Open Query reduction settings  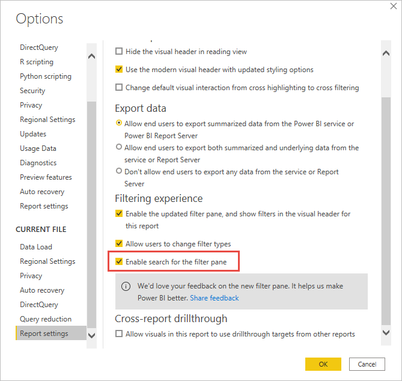coord(46,319)
